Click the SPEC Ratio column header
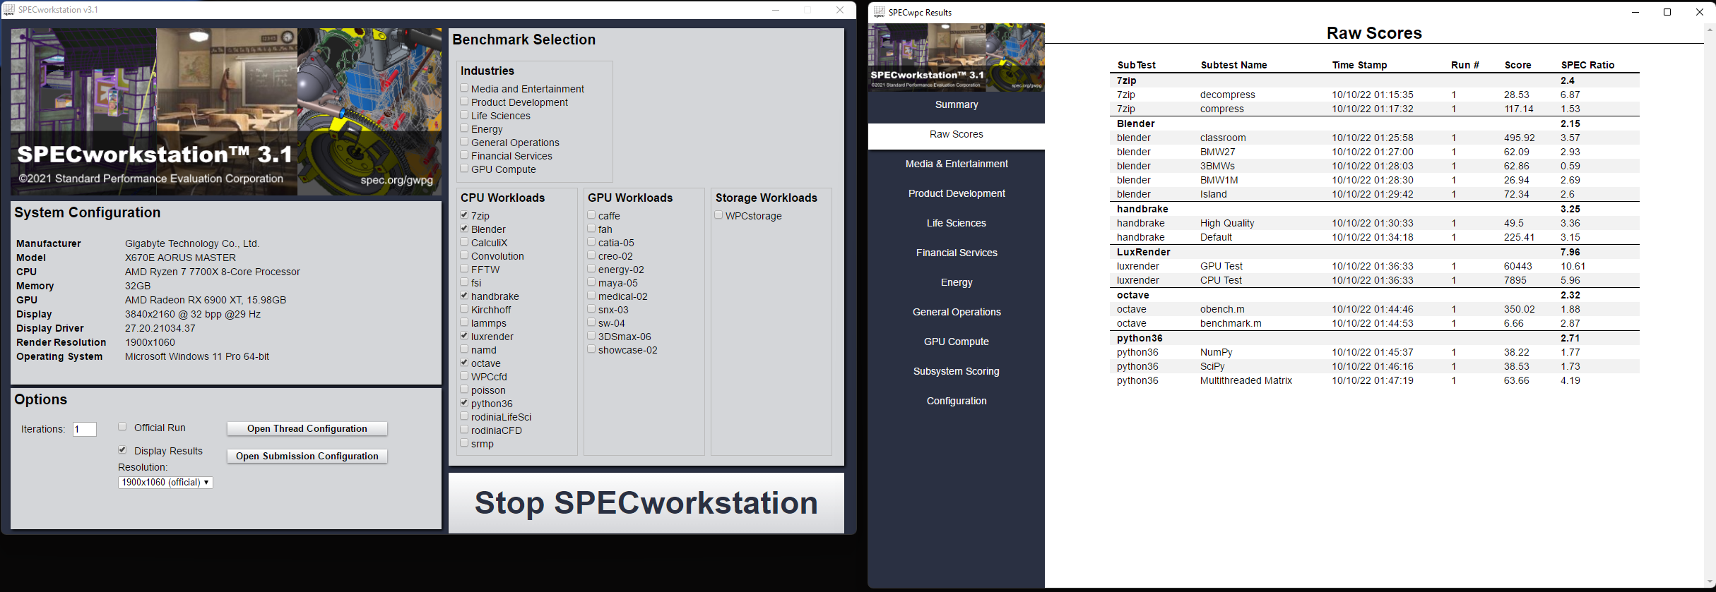This screenshot has height=592, width=1716. [1587, 65]
